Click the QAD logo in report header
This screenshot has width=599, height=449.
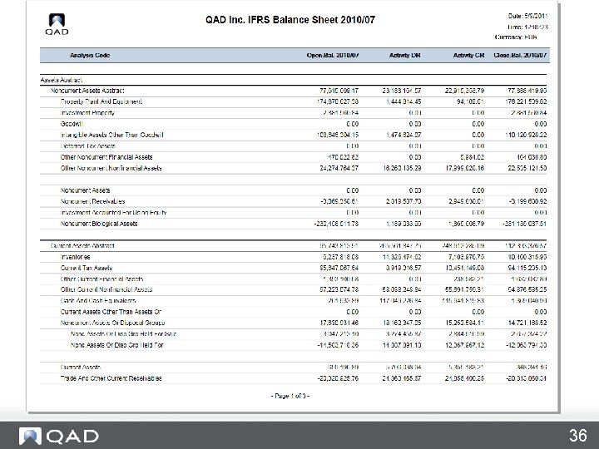pyautogui.click(x=57, y=24)
